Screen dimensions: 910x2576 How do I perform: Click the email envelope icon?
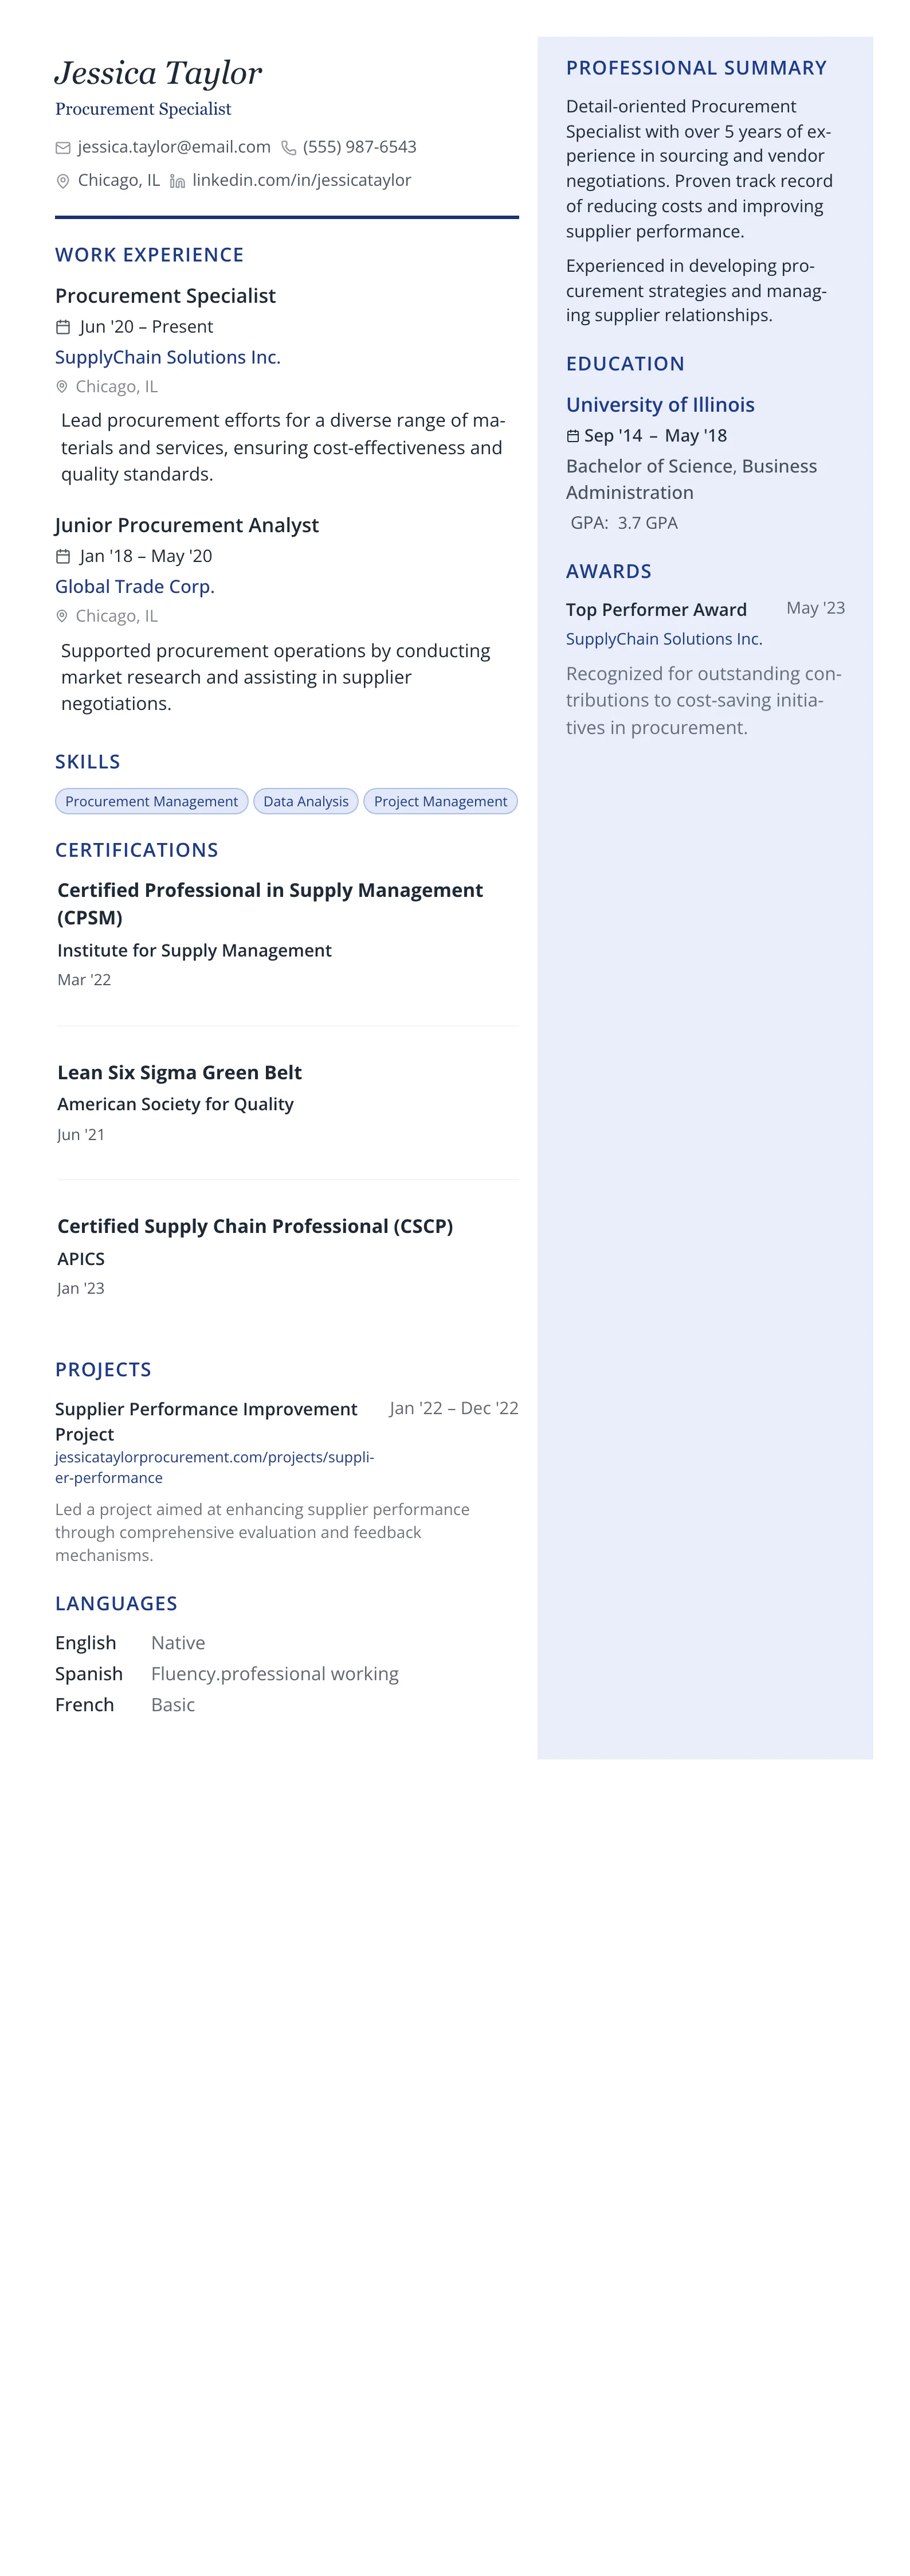[x=63, y=148]
